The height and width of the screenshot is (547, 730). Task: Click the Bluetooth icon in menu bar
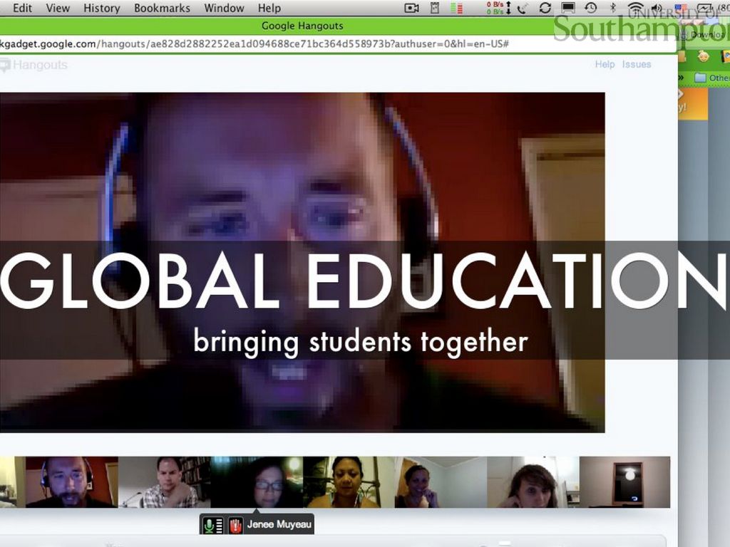point(612,9)
